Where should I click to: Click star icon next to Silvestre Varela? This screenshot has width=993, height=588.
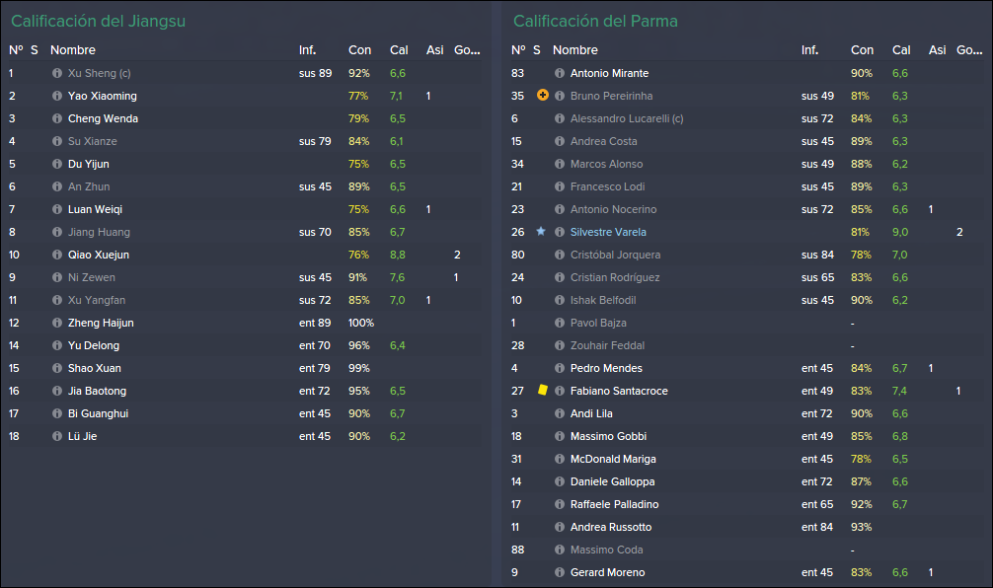(541, 232)
